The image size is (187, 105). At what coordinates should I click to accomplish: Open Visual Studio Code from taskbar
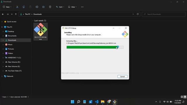(x=97, y=102)
